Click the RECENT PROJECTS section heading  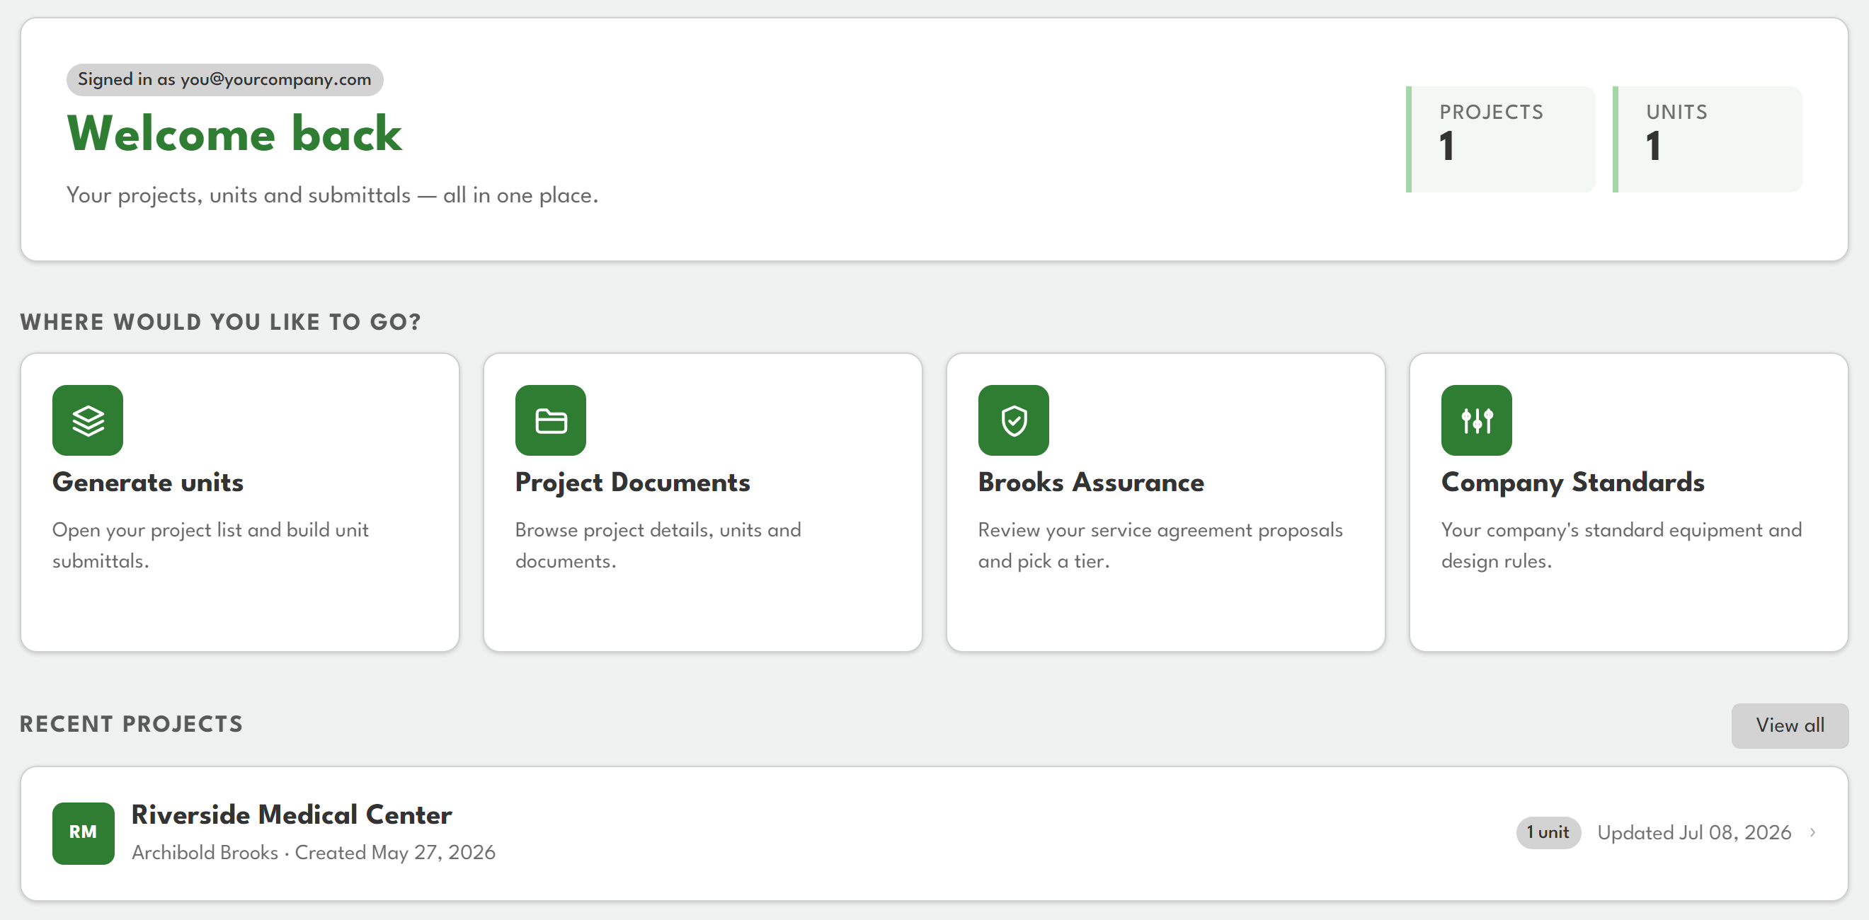[131, 724]
